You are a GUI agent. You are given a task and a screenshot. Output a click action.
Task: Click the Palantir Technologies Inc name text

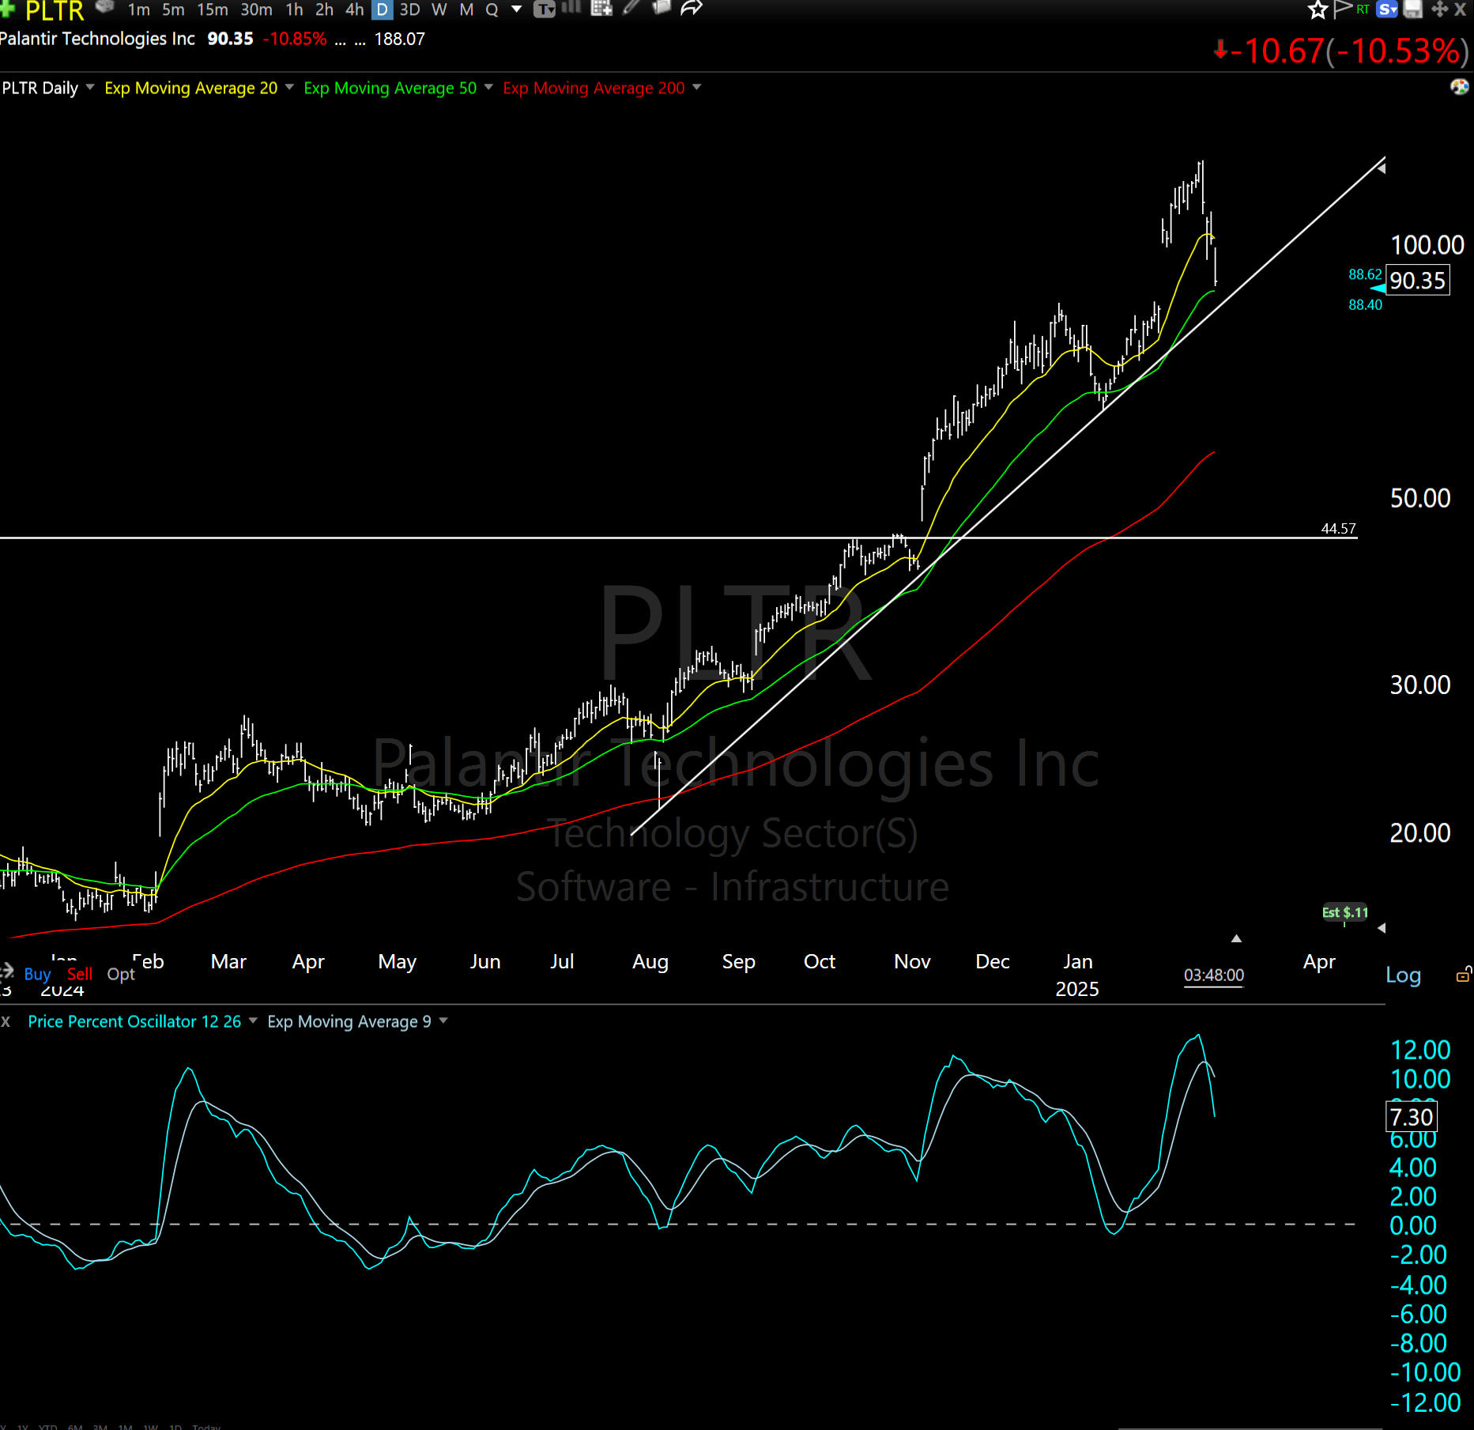[97, 39]
